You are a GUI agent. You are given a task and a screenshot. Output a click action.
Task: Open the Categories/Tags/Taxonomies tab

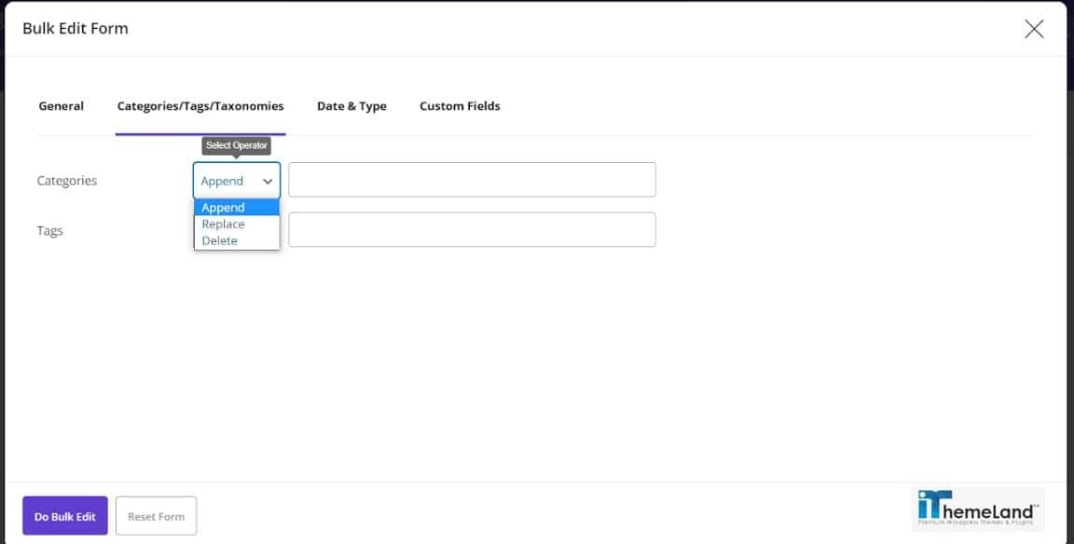pyautogui.click(x=200, y=105)
